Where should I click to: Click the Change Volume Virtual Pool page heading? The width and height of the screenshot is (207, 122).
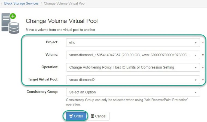point(62,21)
